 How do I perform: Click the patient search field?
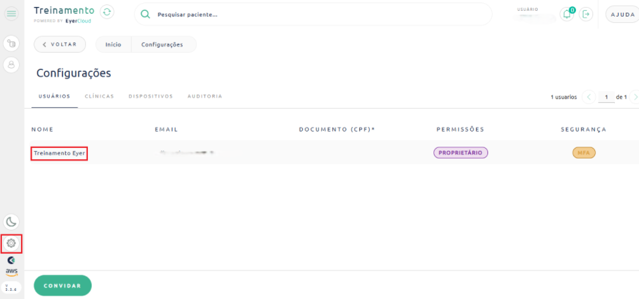click(318, 15)
